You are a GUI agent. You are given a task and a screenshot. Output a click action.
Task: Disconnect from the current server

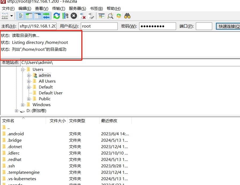tap(83, 16)
